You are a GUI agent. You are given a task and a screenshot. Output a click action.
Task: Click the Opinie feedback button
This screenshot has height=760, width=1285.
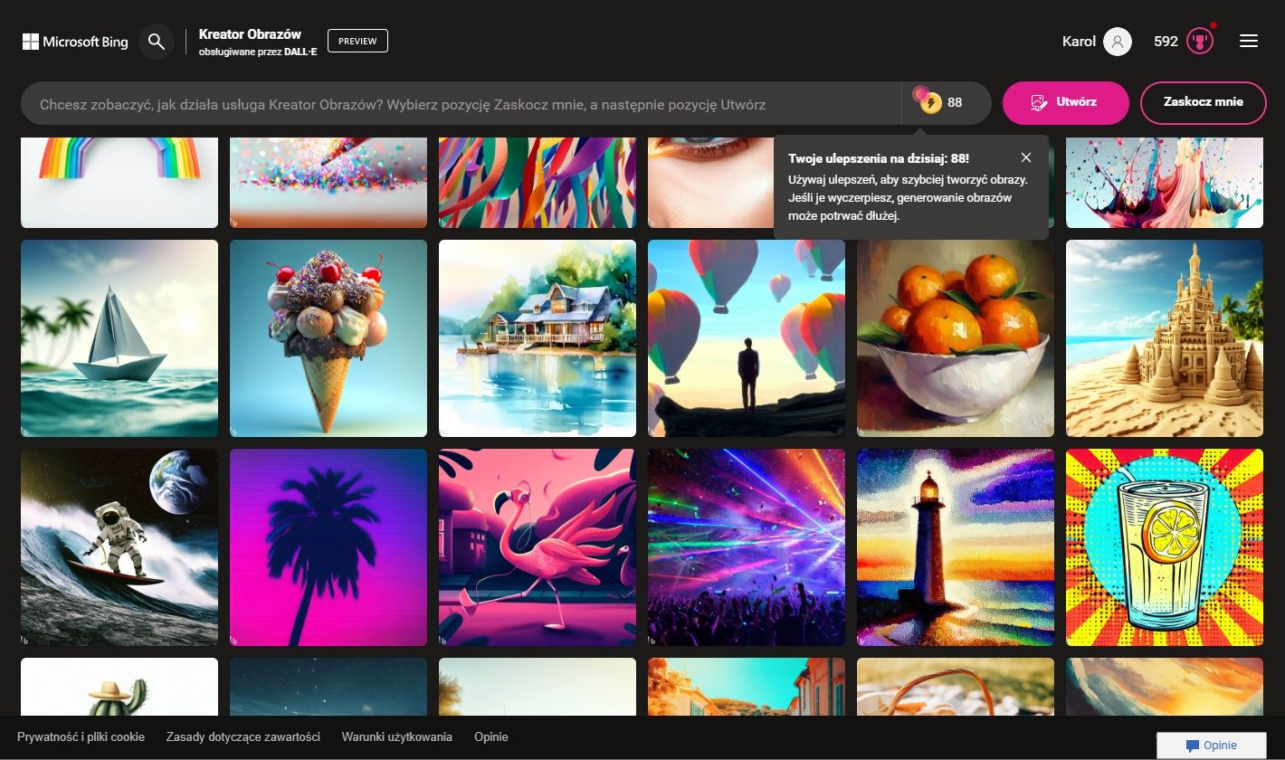click(x=1212, y=746)
